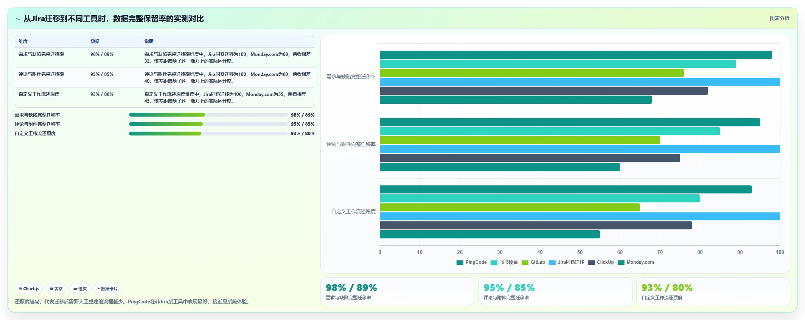This screenshot has height=320, width=805.
Task: Click the table explanation mentioning Monday.com为55
Action: 225,98
